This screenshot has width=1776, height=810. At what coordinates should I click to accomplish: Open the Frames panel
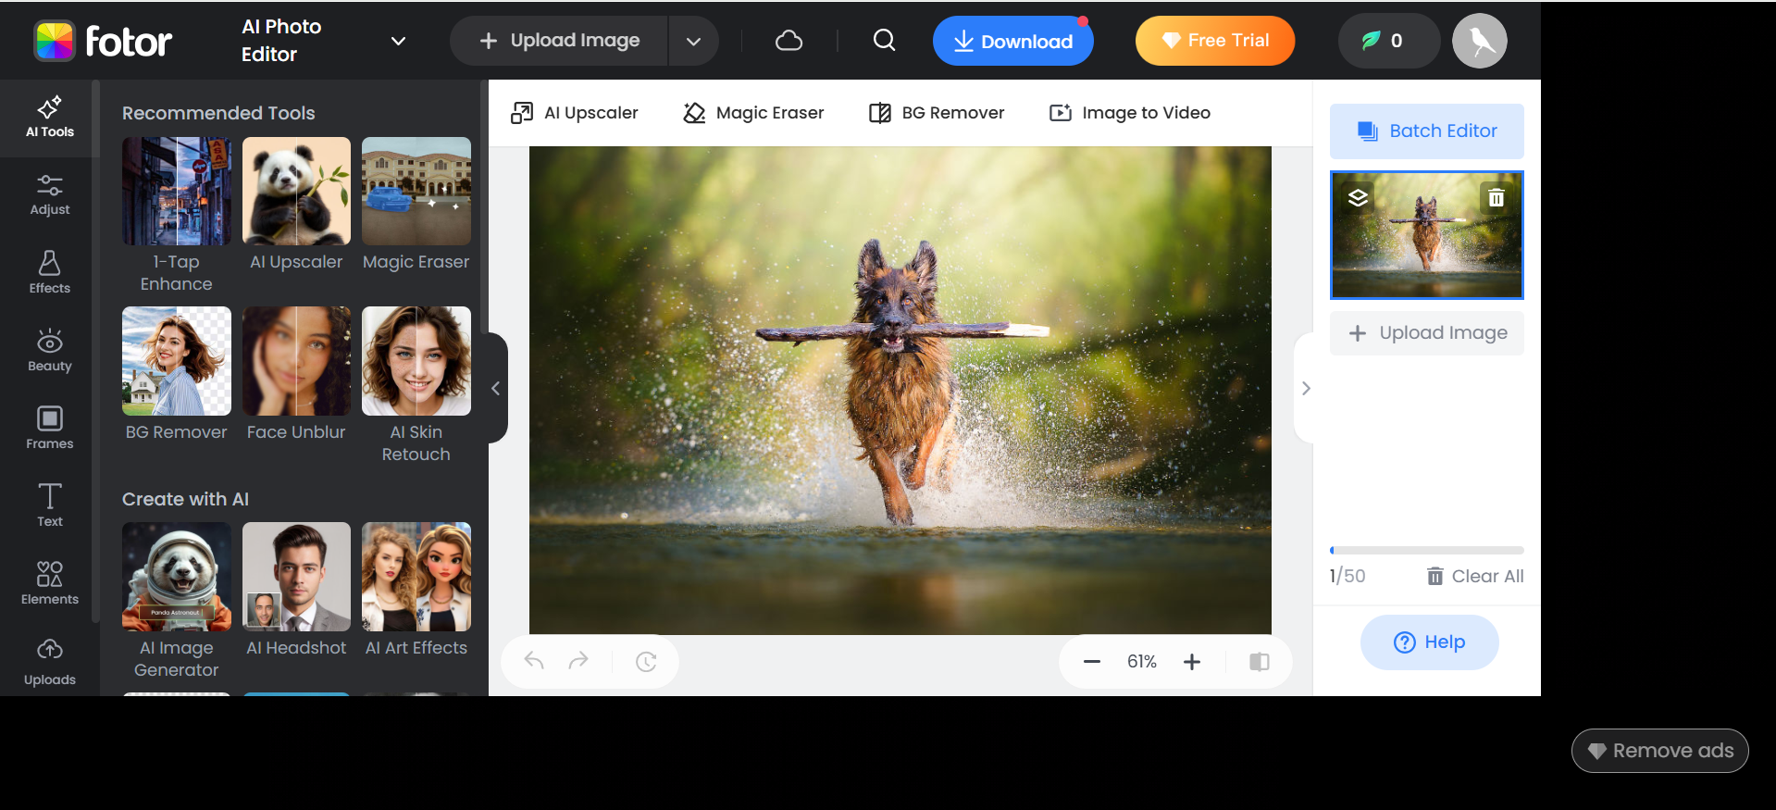point(49,429)
